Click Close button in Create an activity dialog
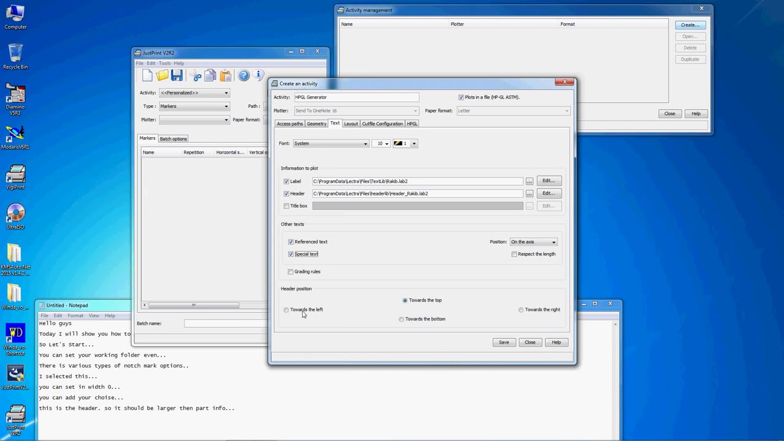Screen dimensions: 784x441 (x=530, y=342)
